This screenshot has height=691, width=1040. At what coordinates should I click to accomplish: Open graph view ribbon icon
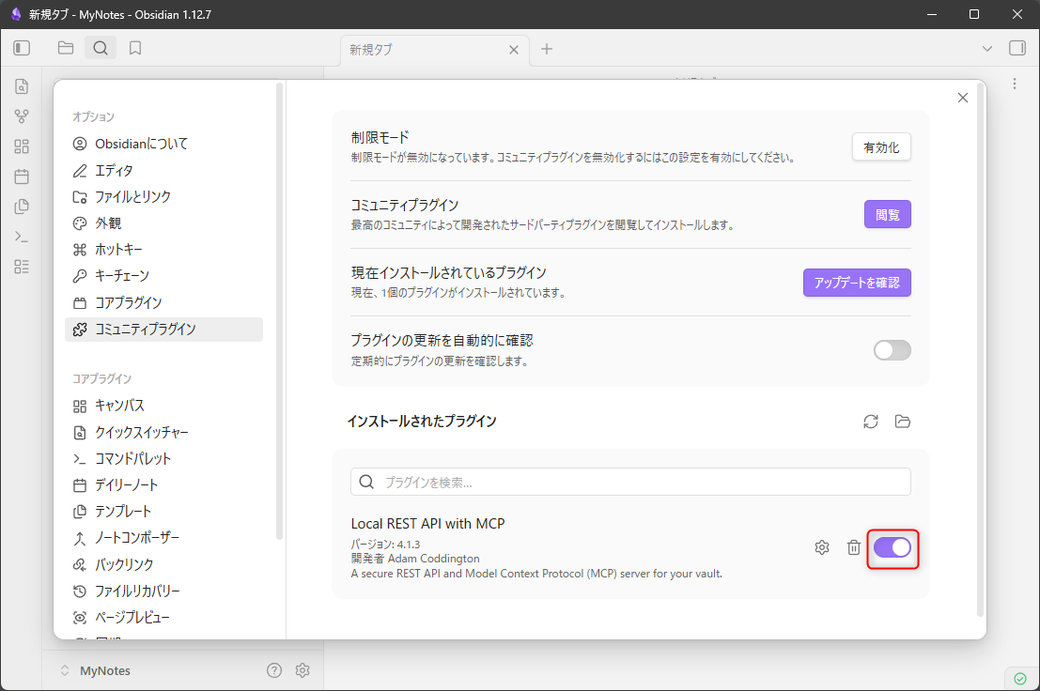tap(22, 116)
